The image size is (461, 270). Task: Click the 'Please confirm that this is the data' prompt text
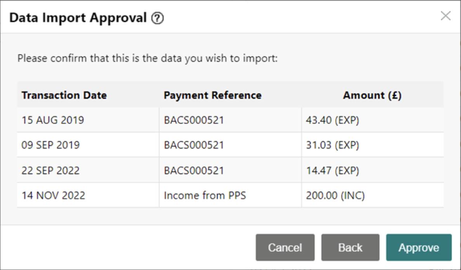147,58
